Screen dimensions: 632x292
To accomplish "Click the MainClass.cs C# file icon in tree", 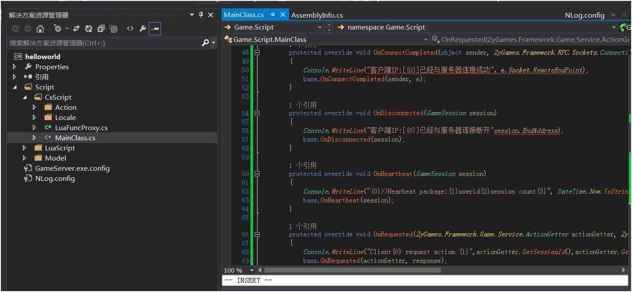I will [48, 138].
